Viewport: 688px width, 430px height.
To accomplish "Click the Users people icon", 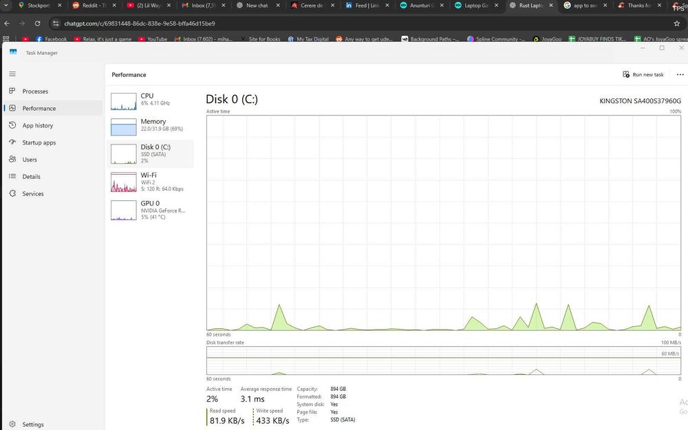I will 12,160.
